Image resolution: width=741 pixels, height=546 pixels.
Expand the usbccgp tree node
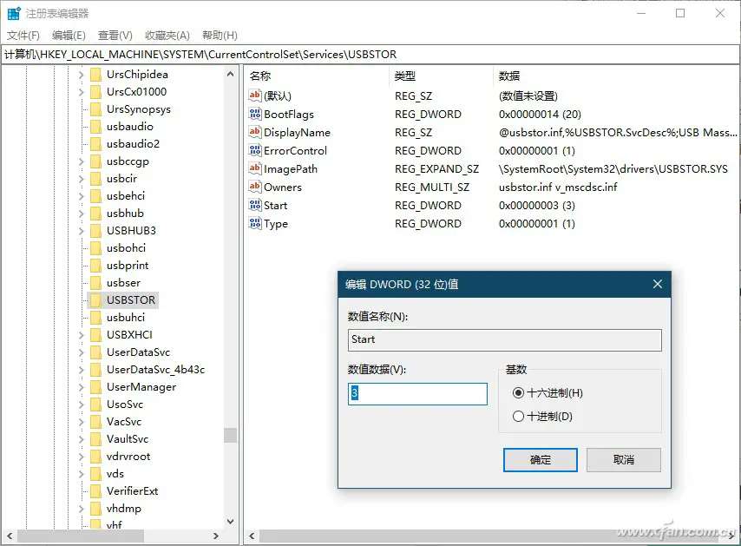point(81,161)
